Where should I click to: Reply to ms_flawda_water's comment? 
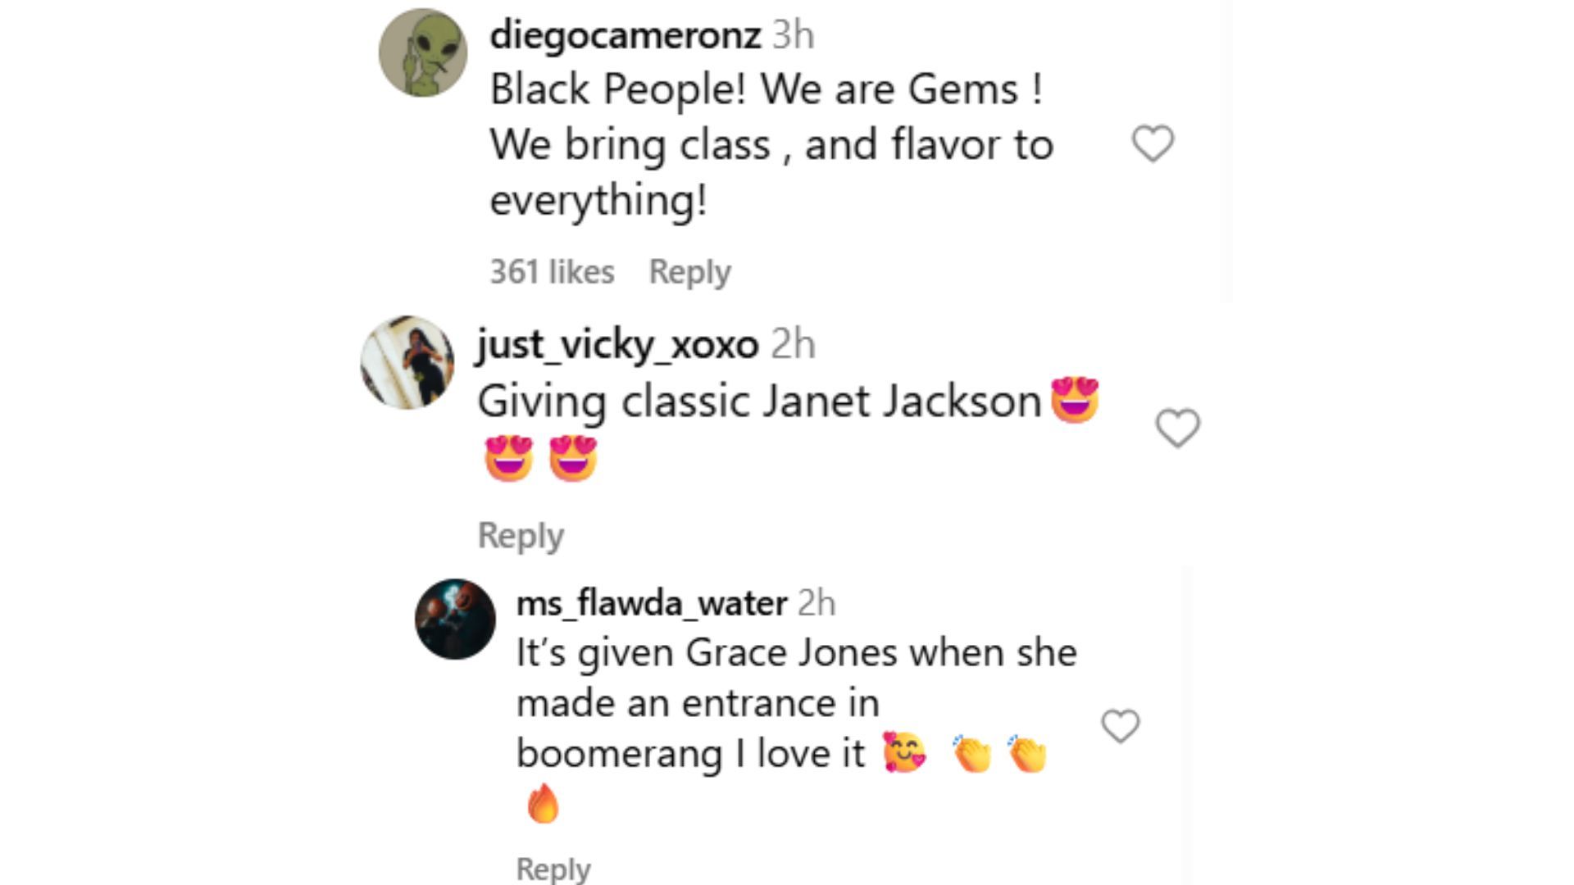553,869
